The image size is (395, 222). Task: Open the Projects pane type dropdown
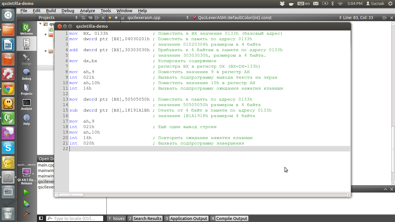[58, 18]
